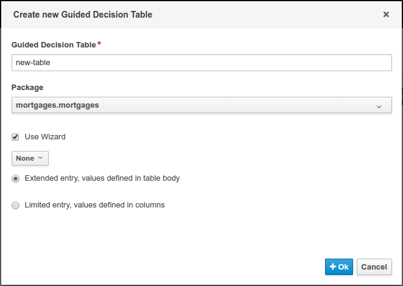Click the Guided Decision Table field label
This screenshot has height=286, width=403.
point(54,45)
